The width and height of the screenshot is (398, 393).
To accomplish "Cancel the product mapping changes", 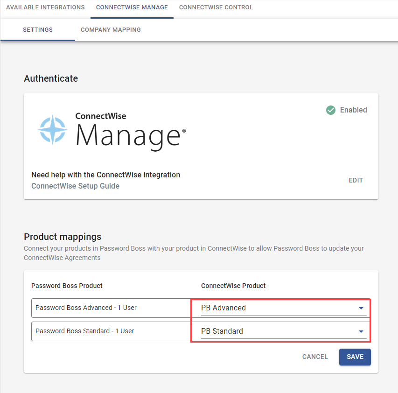I will (x=315, y=357).
